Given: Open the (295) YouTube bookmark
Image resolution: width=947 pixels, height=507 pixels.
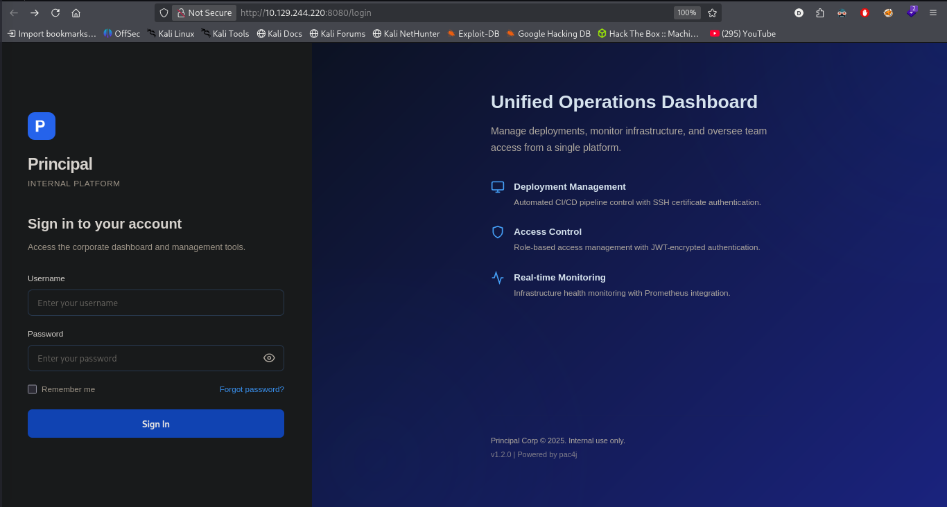Looking at the screenshot, I should pyautogui.click(x=743, y=33).
